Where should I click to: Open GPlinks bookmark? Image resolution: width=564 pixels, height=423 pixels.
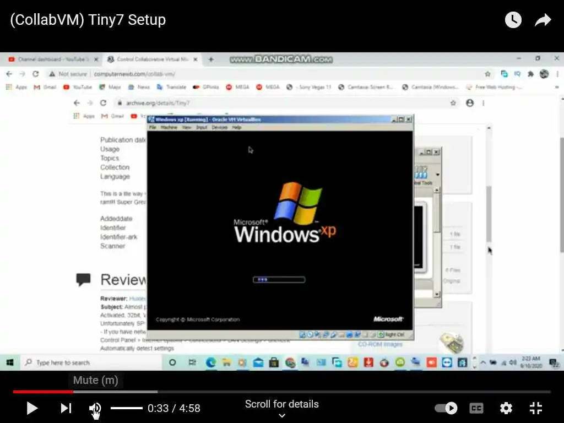(206, 87)
